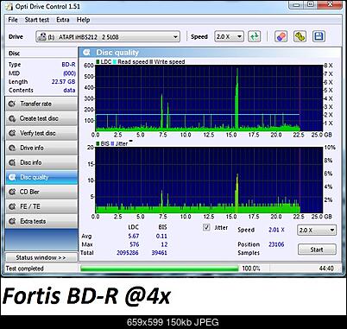347x329 pixels.
Task: Click the measured Speed value 2.01 X
Action: (276, 230)
